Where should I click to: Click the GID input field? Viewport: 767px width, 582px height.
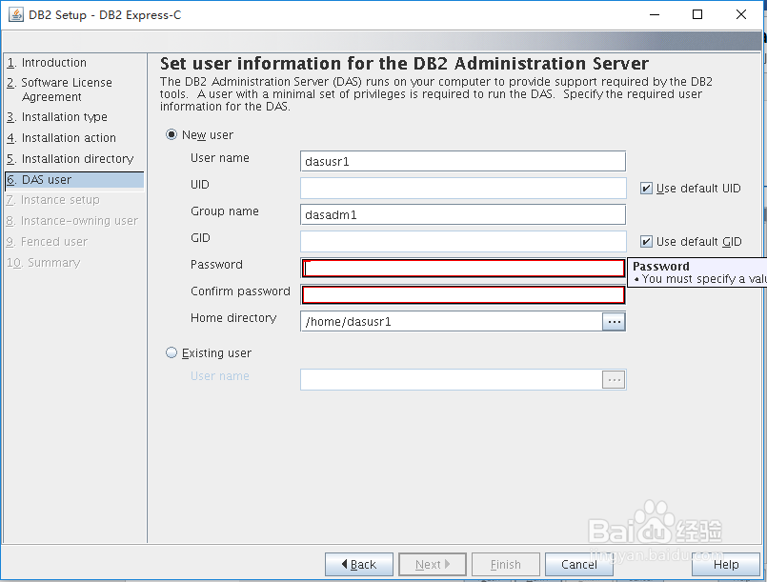coord(463,242)
